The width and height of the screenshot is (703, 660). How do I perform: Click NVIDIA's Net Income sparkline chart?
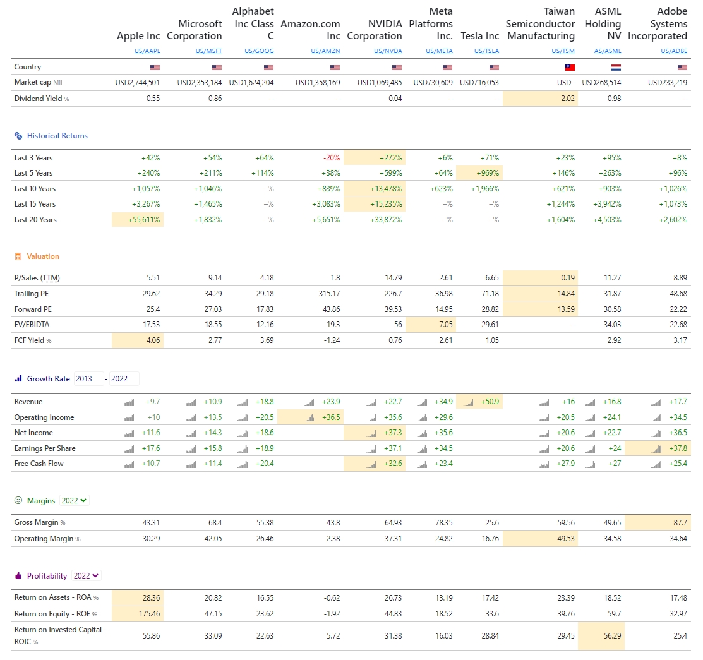(x=372, y=433)
